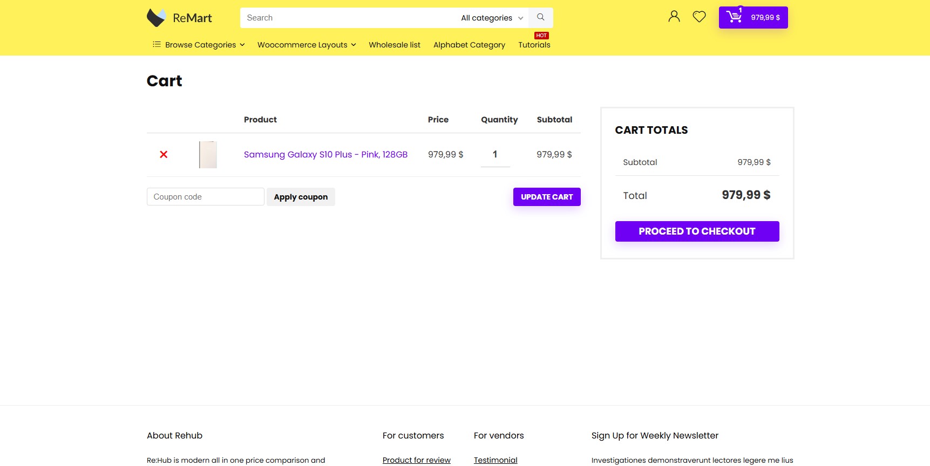930x466 pixels.
Task: Open the cart button showing 979,99 $
Action: click(753, 17)
